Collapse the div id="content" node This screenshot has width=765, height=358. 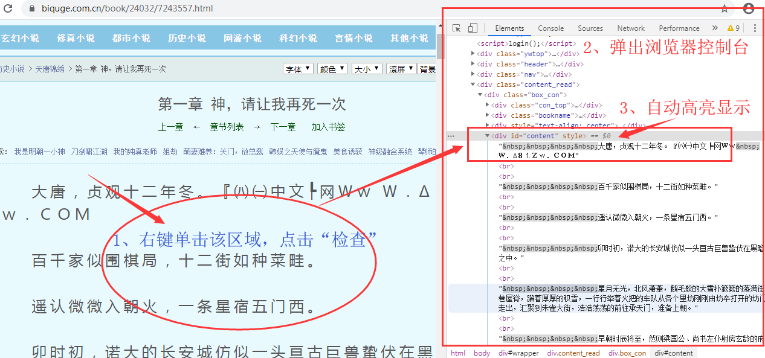pos(488,136)
